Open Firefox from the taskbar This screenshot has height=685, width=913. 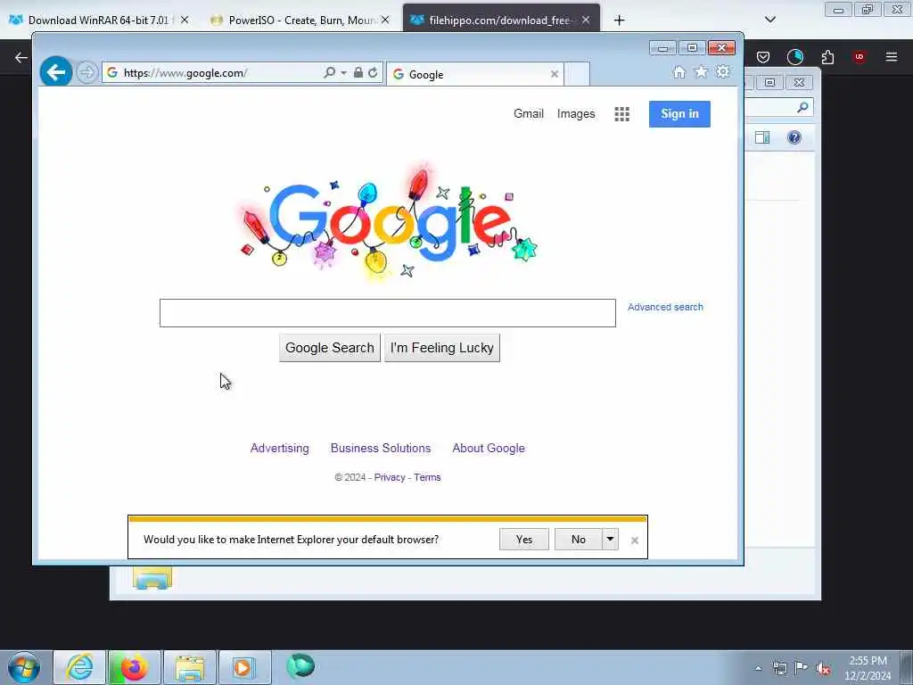(134, 667)
